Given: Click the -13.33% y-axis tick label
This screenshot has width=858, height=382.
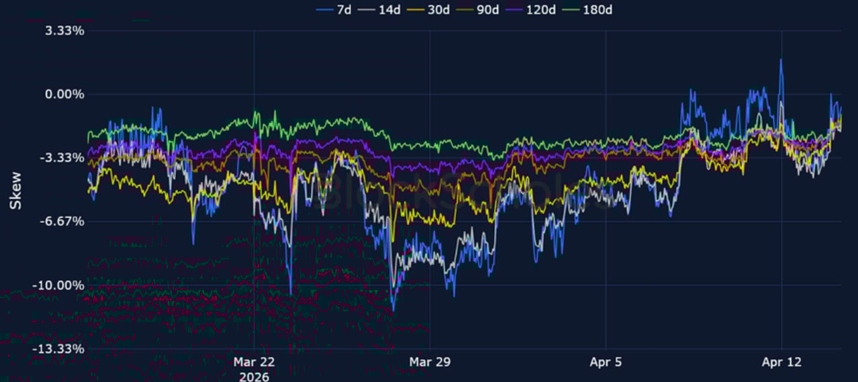Looking at the screenshot, I should point(60,349).
